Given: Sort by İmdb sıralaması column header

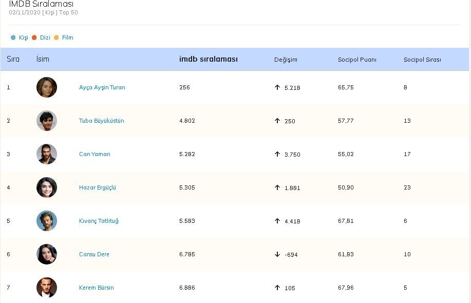Looking at the screenshot, I should 208,59.
